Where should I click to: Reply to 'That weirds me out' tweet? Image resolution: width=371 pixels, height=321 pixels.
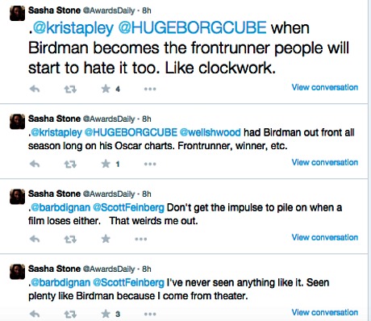pos(35,239)
